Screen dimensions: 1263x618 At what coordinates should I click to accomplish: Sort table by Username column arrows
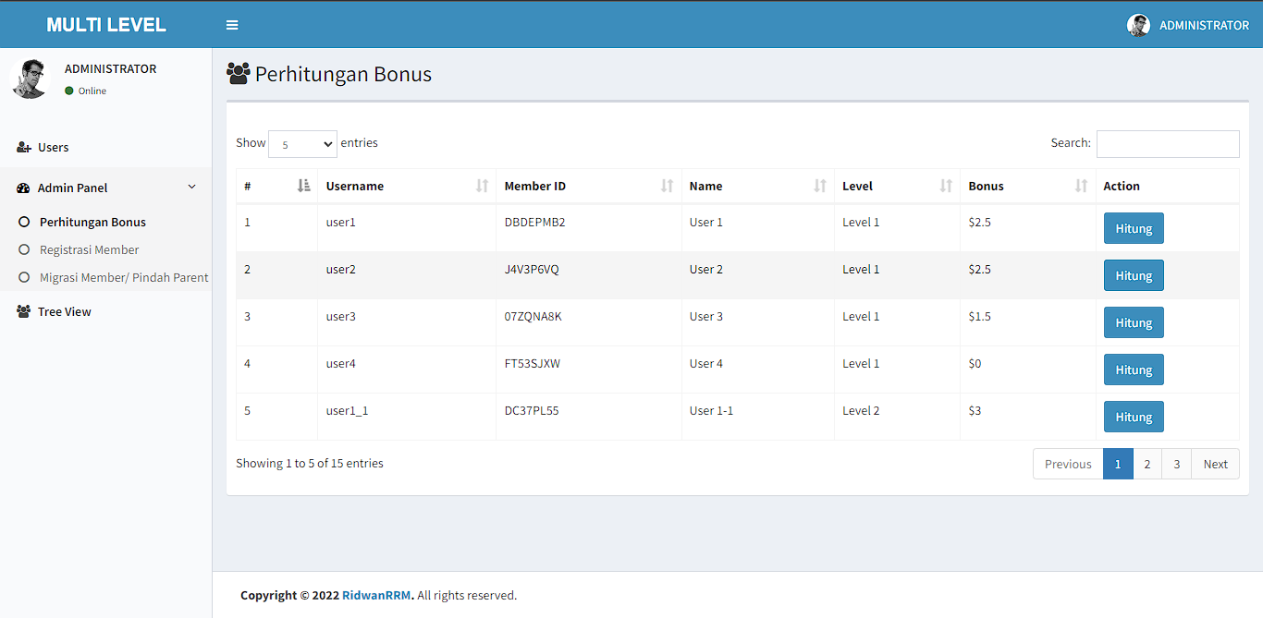(x=482, y=186)
